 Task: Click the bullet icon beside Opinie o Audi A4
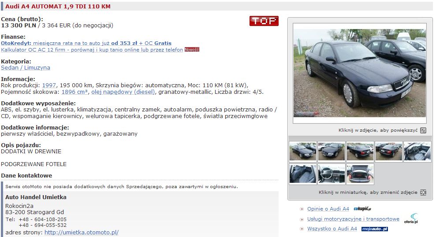pyautogui.click(x=302, y=209)
